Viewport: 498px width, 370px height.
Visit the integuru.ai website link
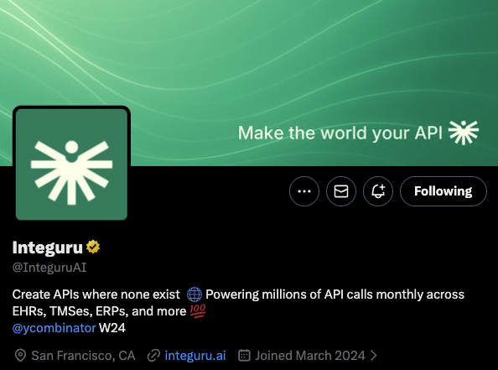195,356
